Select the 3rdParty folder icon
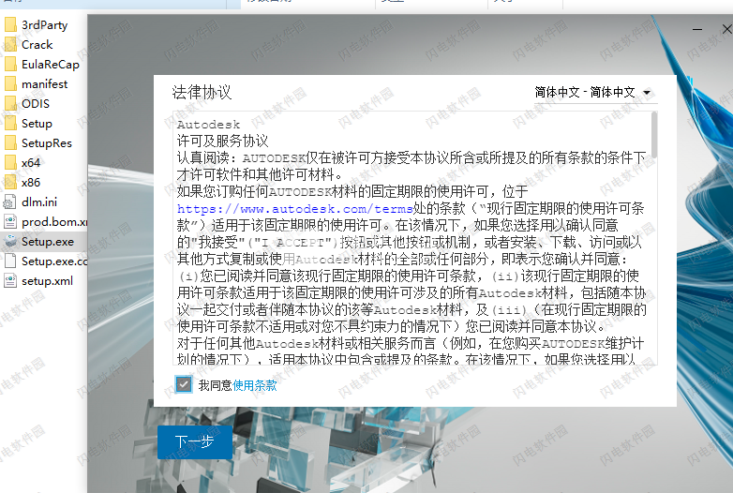 pyautogui.click(x=9, y=24)
